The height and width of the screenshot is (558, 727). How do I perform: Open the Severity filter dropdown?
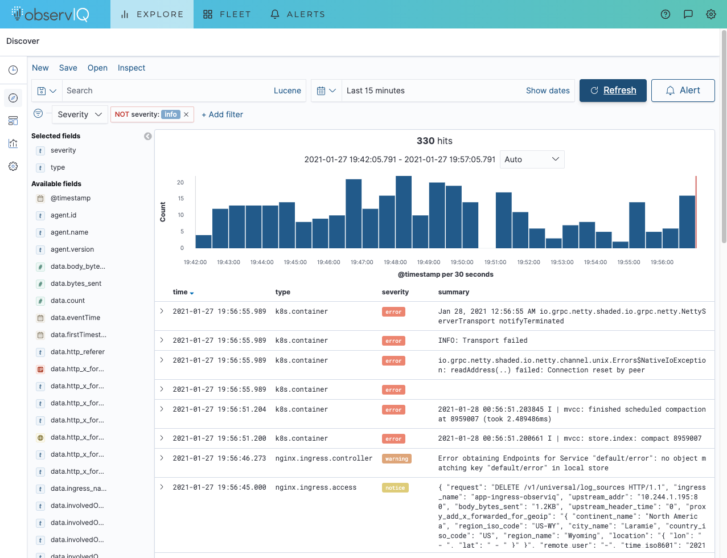[x=80, y=114]
